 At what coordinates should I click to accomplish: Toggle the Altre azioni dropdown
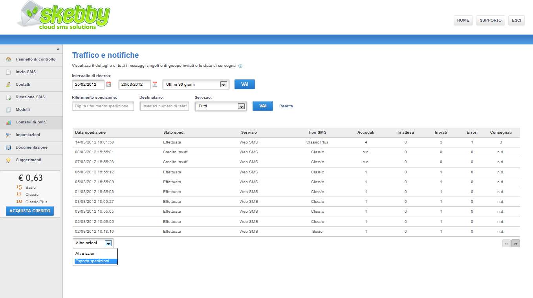point(93,243)
